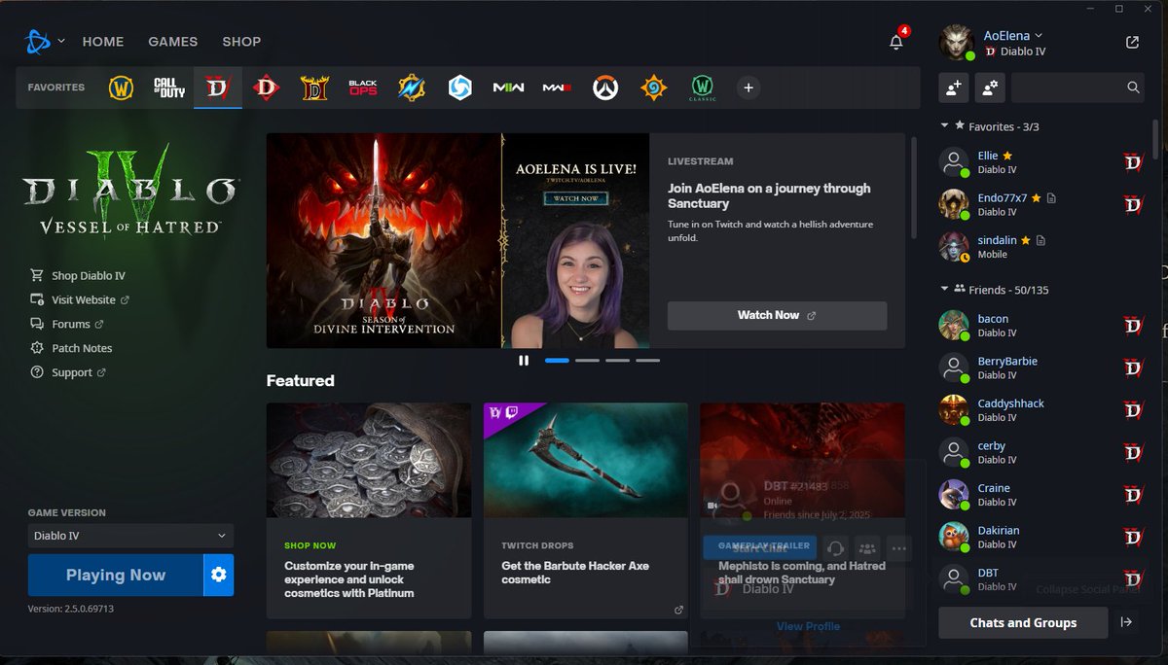Open the blue lightning gear game icon
Screen dimensions: 1168x665
click(x=412, y=87)
